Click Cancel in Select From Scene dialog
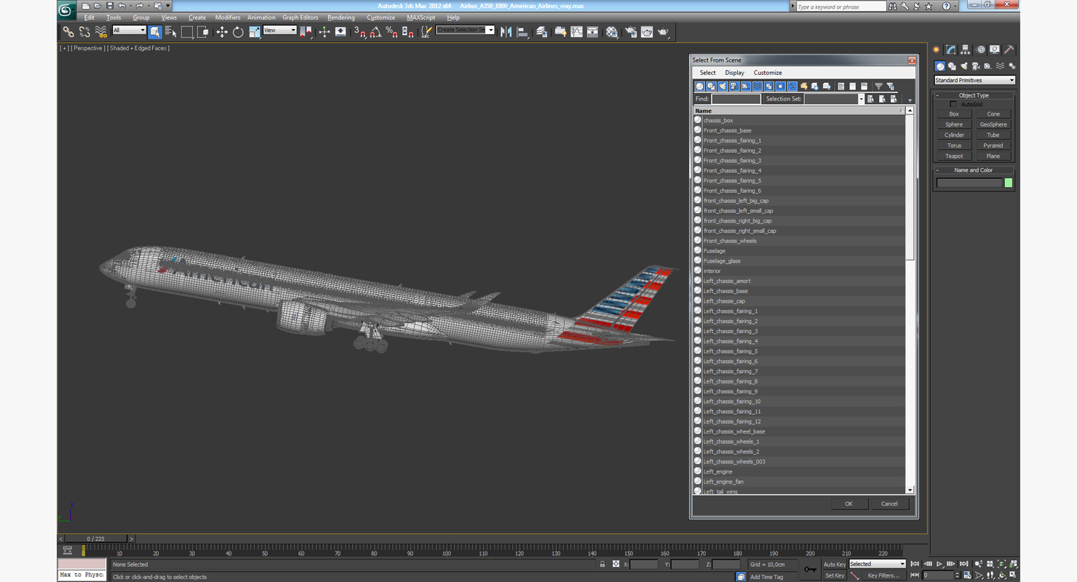This screenshot has width=1077, height=582. click(x=889, y=503)
